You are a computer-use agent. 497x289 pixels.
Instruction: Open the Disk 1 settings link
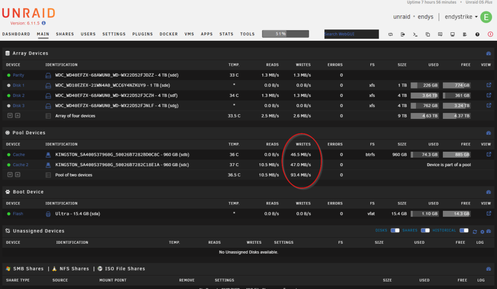tap(18, 86)
